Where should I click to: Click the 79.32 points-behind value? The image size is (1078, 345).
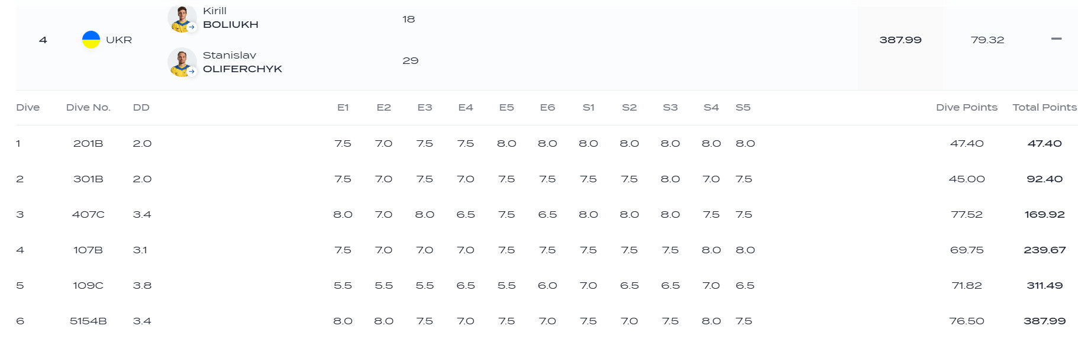point(987,40)
